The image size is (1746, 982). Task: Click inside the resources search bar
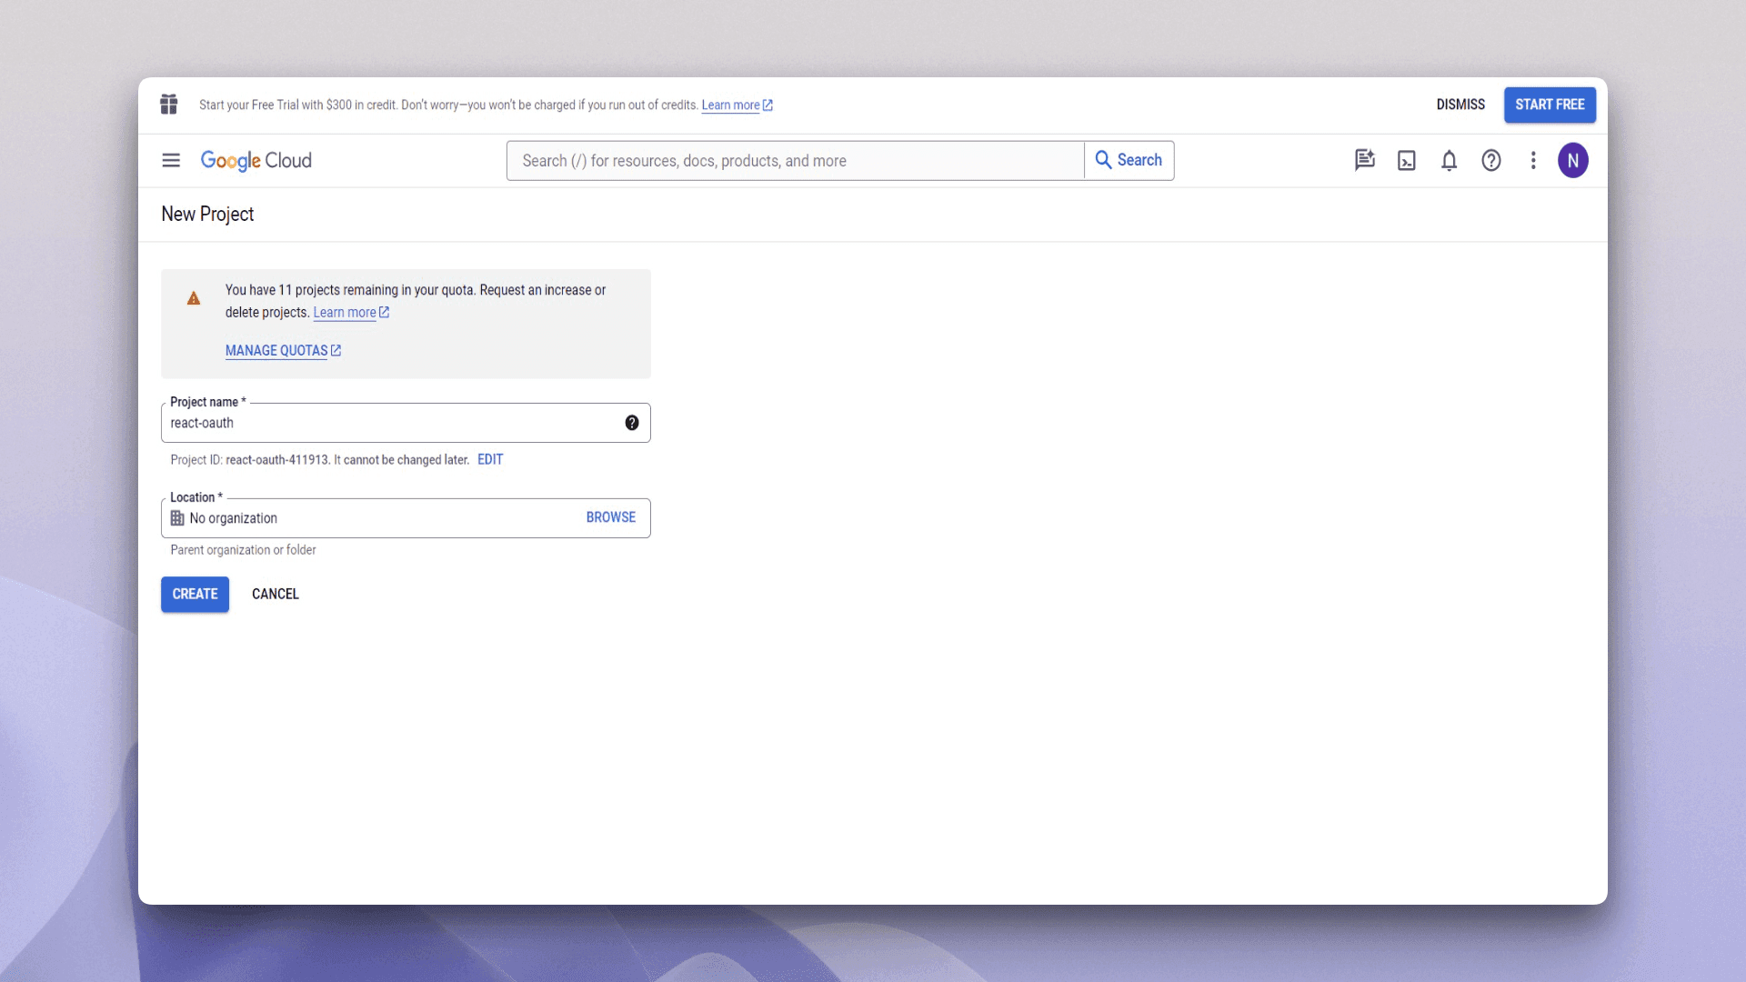tap(791, 160)
